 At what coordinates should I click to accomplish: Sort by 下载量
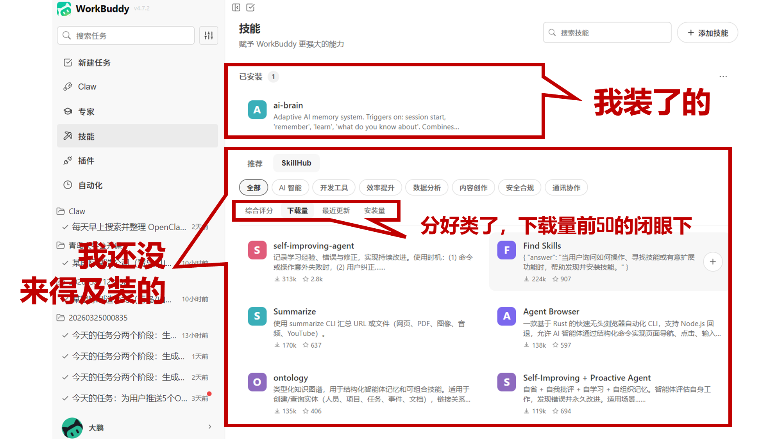(297, 211)
